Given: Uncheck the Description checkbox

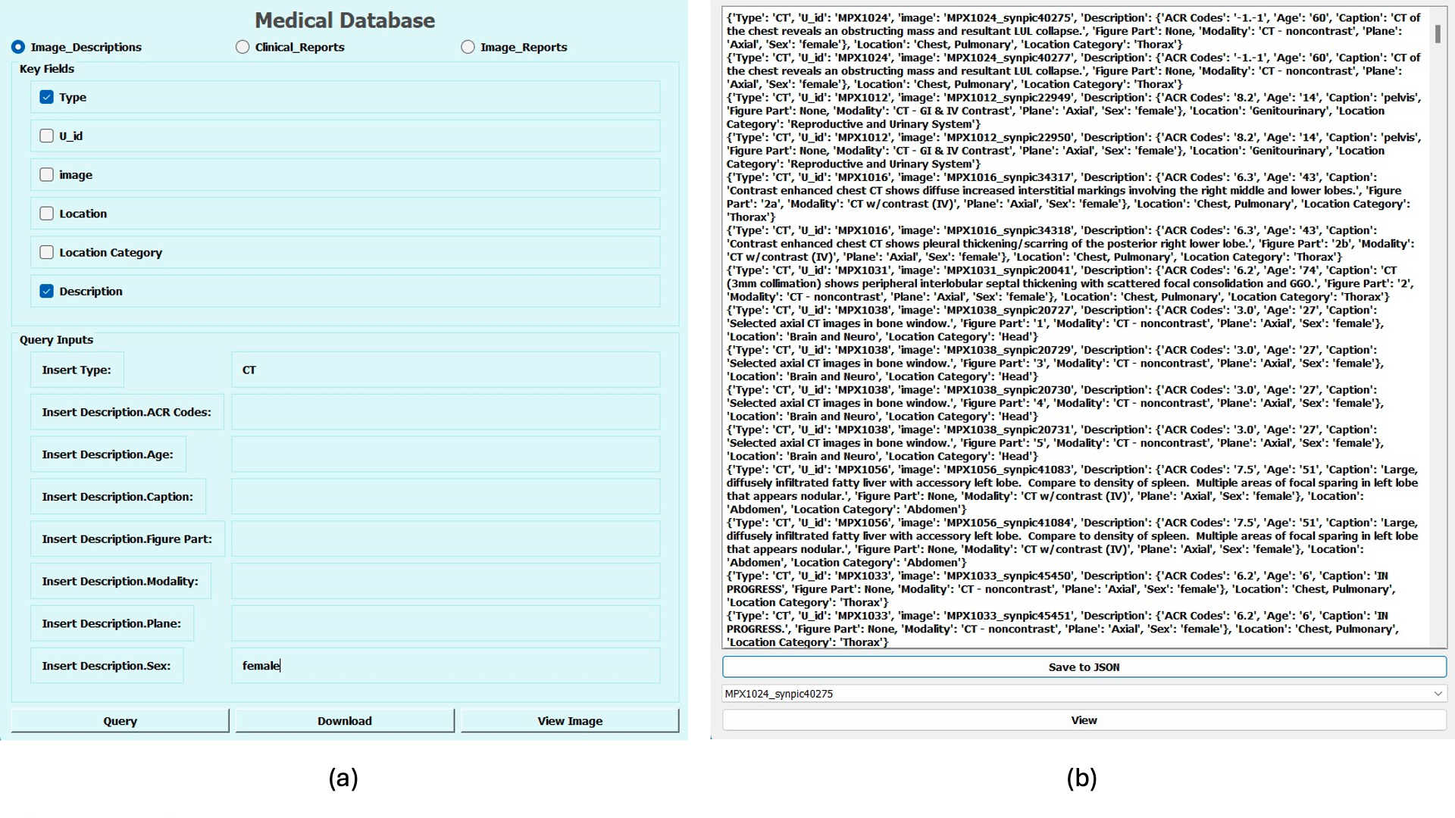Looking at the screenshot, I should pos(46,292).
